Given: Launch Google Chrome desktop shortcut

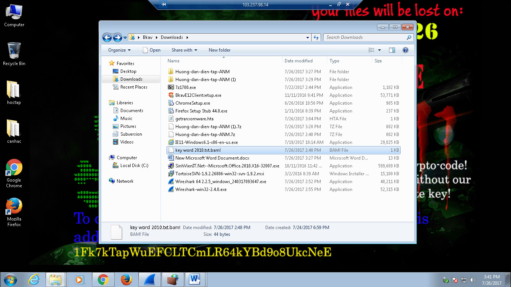Looking at the screenshot, I should (14, 173).
